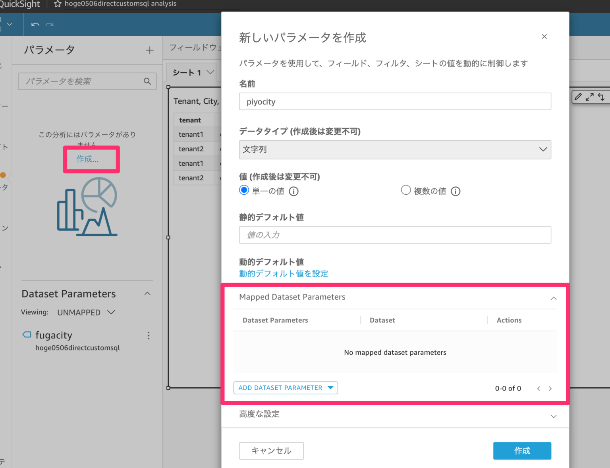
Task: Select the 複数の値 radio button
Action: [x=406, y=190]
